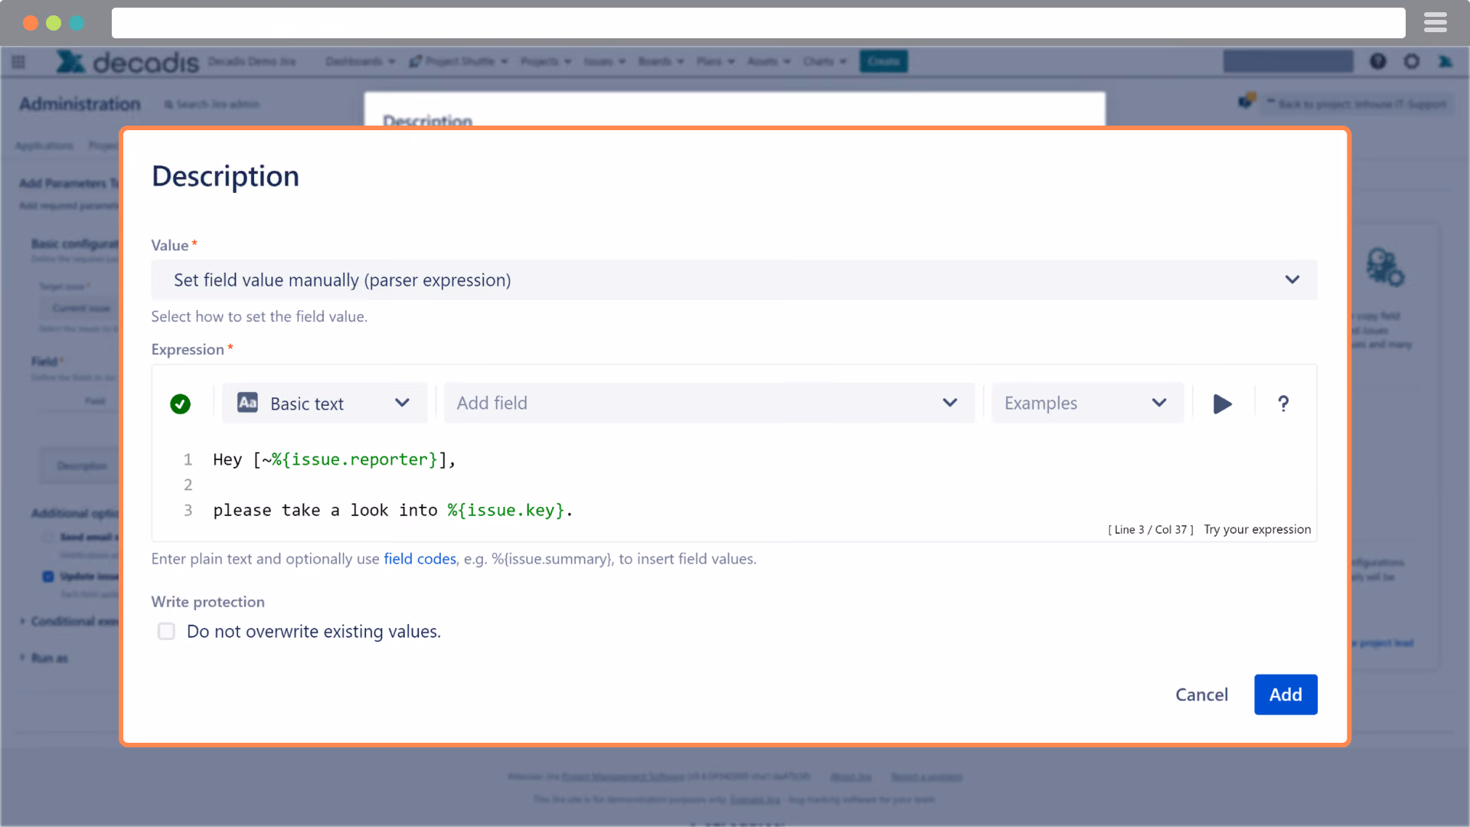The image size is (1470, 827).
Task: Click the gears illustration icon on right panel
Action: pos(1385,266)
